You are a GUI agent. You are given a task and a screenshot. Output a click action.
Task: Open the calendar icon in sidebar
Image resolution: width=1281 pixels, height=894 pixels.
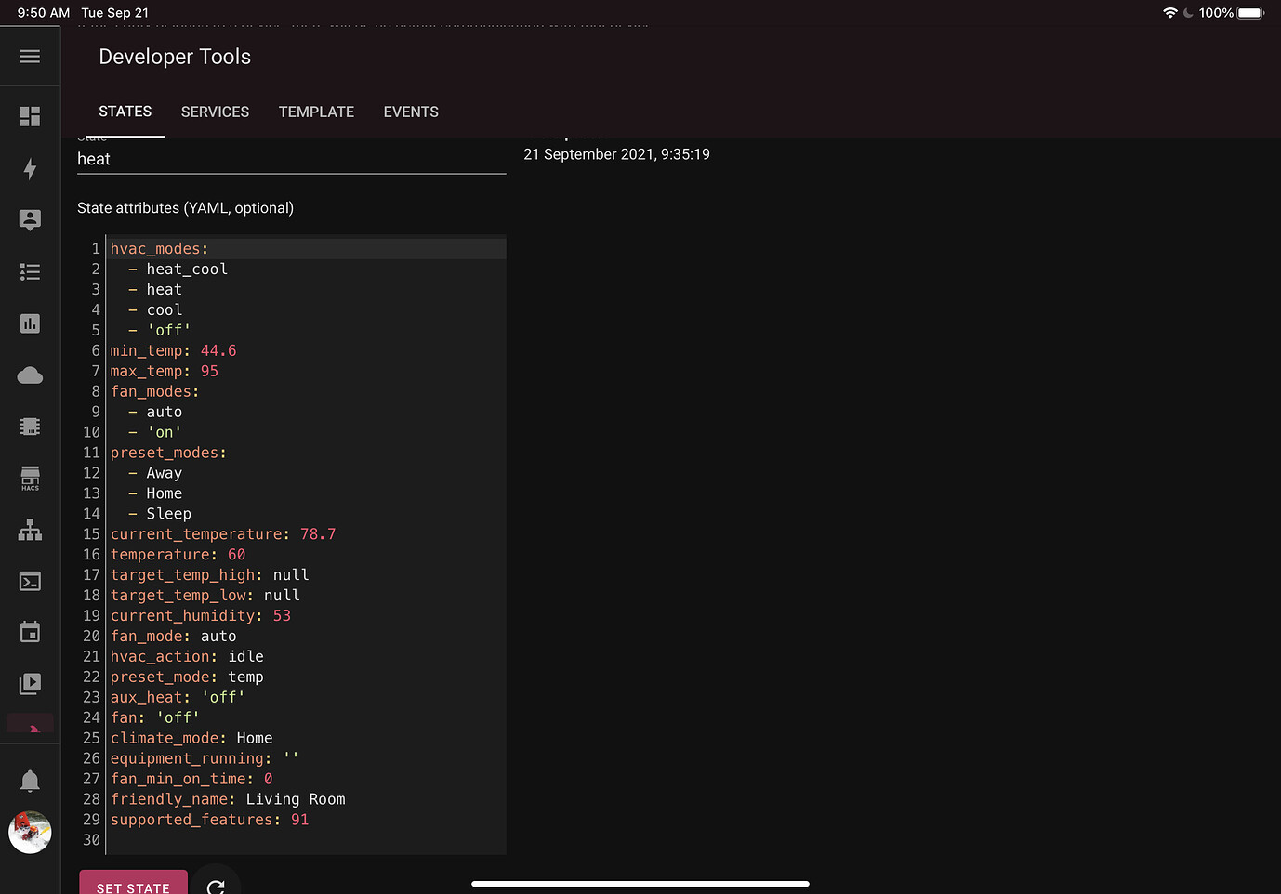(x=30, y=633)
